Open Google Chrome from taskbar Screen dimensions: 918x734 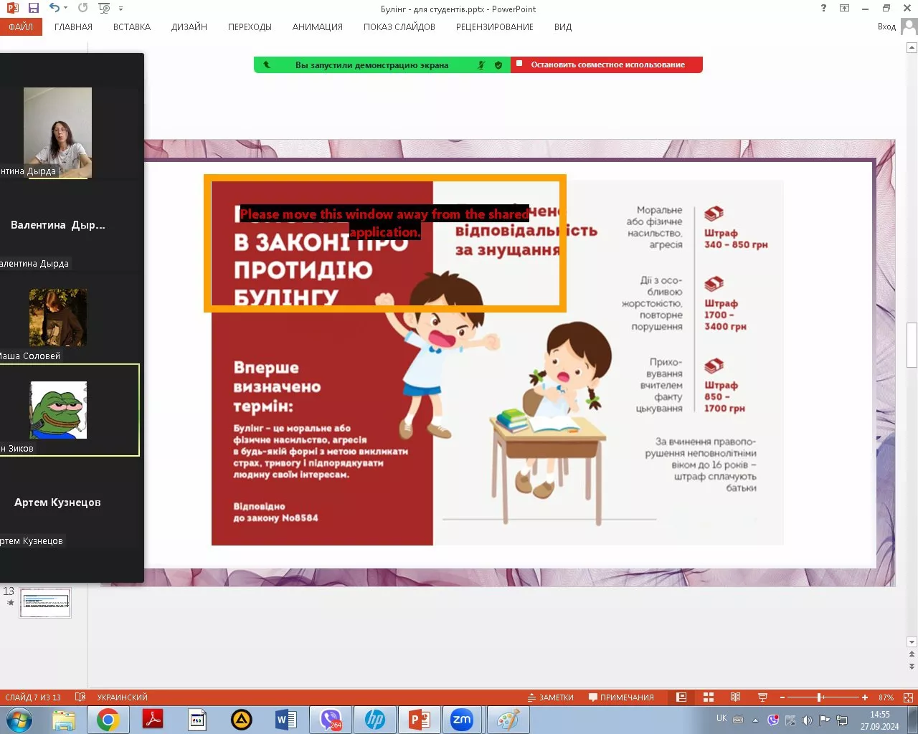108,720
